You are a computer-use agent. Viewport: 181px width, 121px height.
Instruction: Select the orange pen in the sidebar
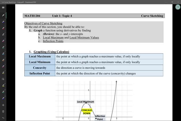pyautogui.click(x=3, y=60)
